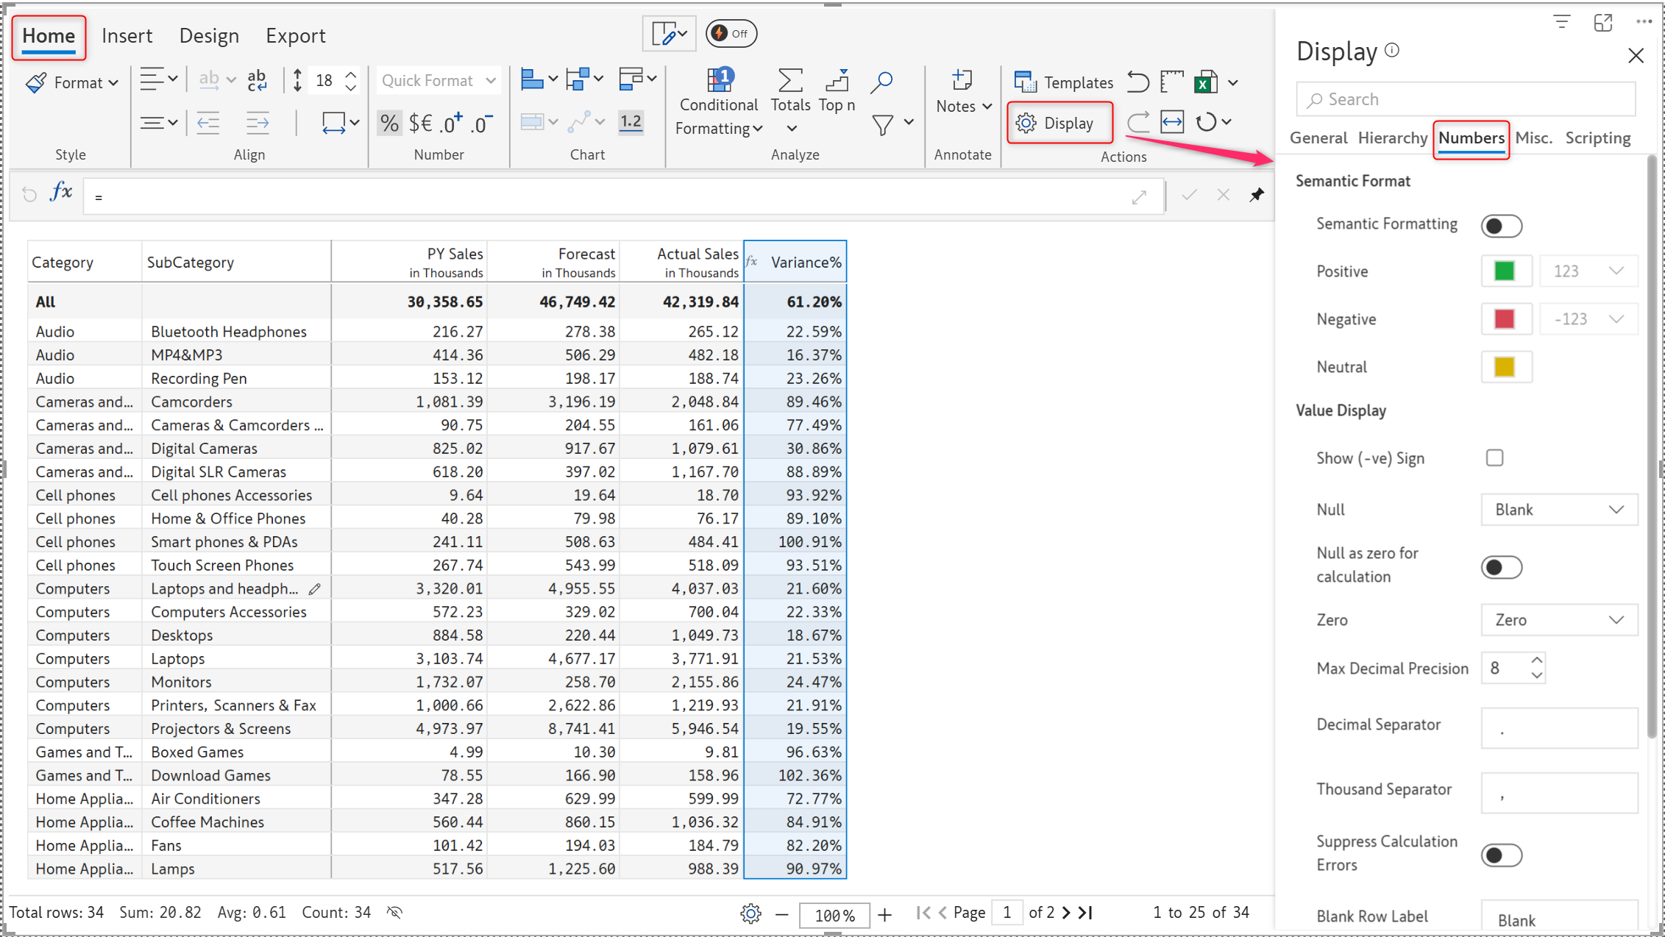Click the pin icon in formula bar

point(1257,195)
